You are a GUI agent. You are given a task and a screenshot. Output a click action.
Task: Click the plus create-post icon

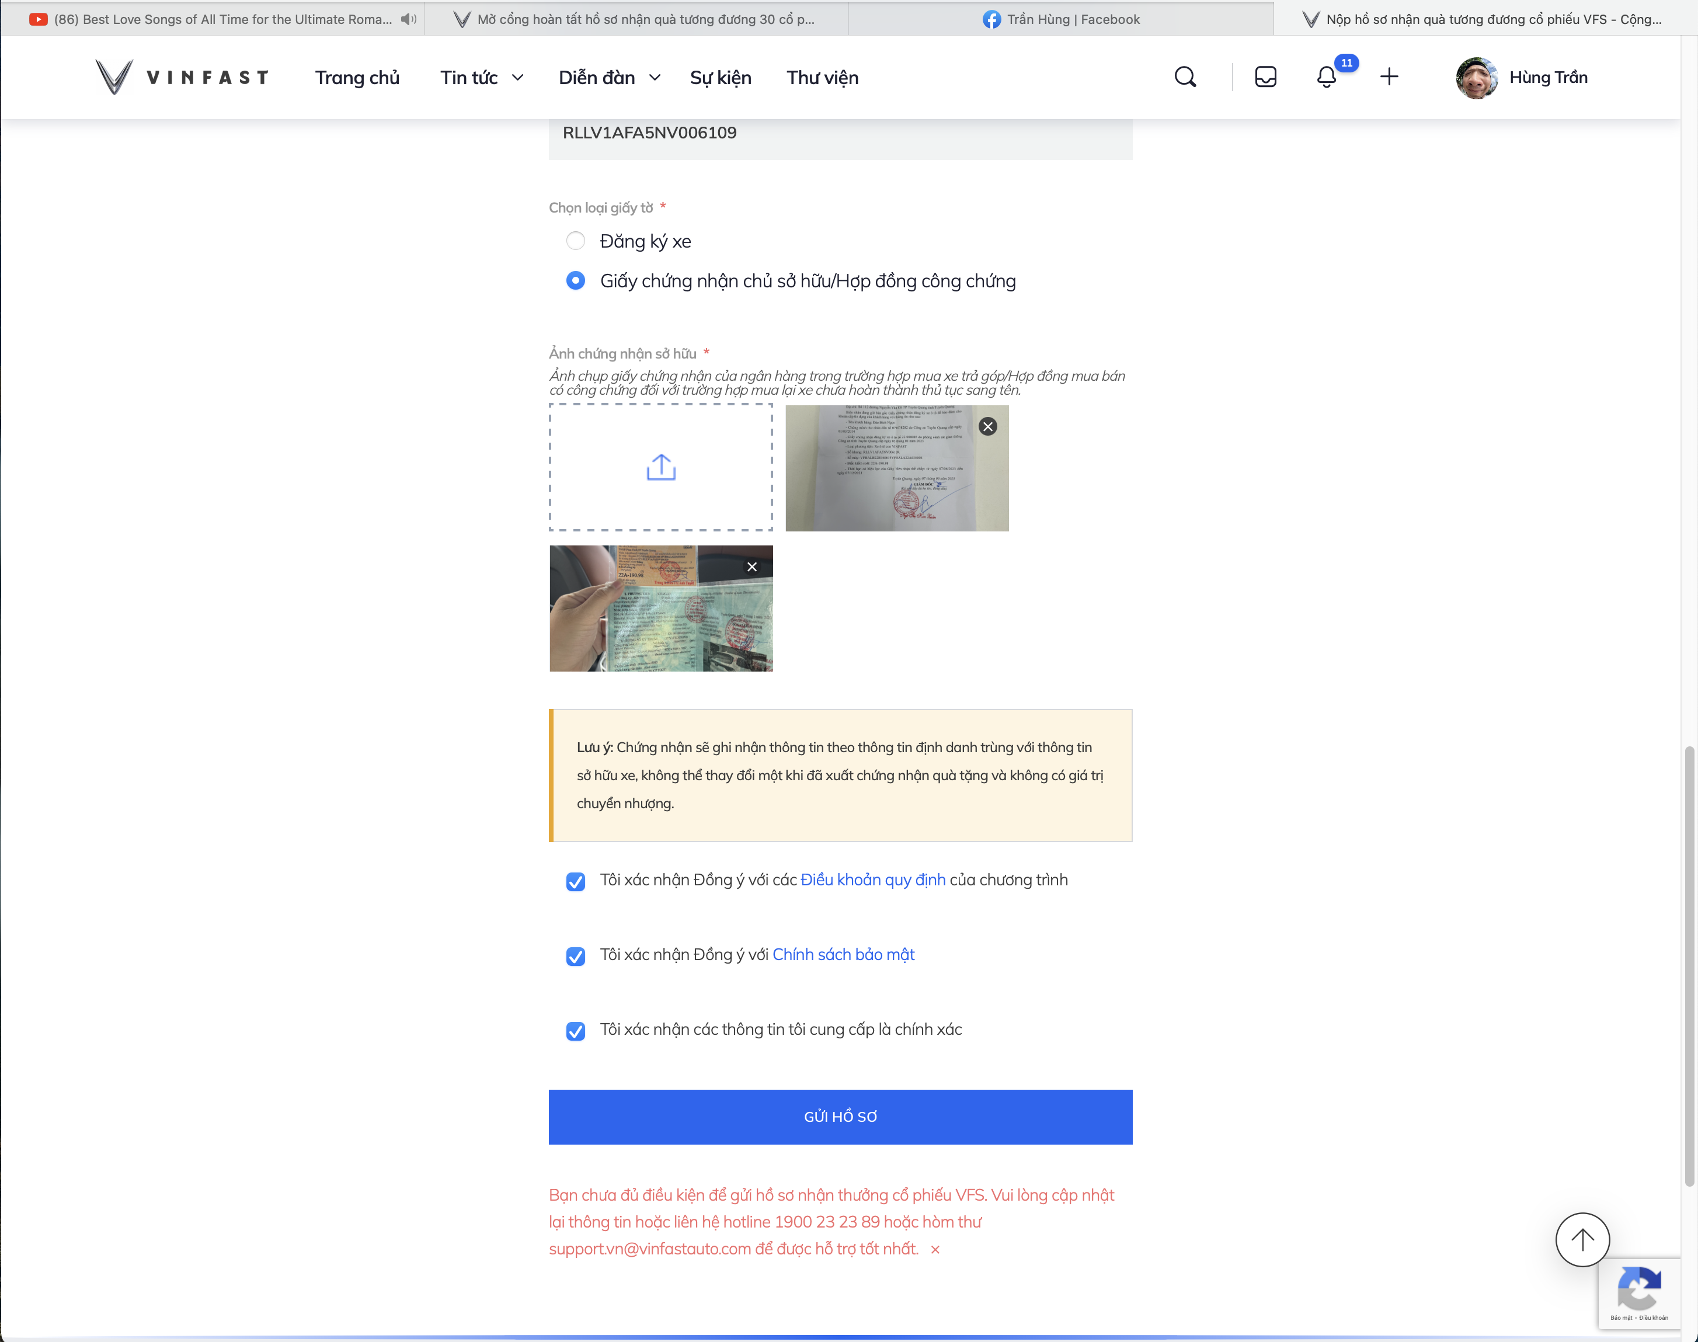pyautogui.click(x=1389, y=77)
